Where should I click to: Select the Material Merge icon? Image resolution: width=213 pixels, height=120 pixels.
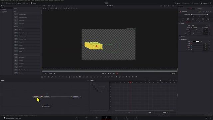(16, 39)
